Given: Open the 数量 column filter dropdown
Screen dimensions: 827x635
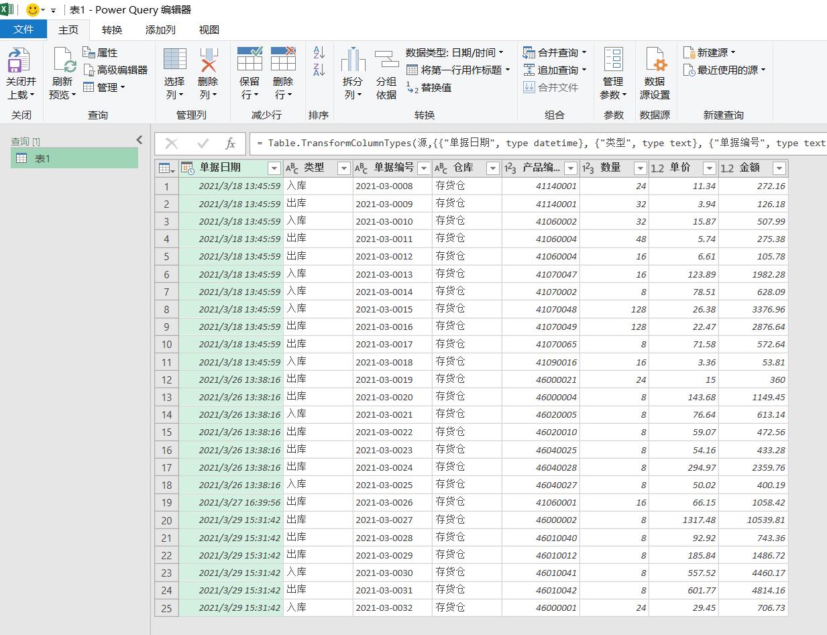Looking at the screenshot, I should pos(640,168).
